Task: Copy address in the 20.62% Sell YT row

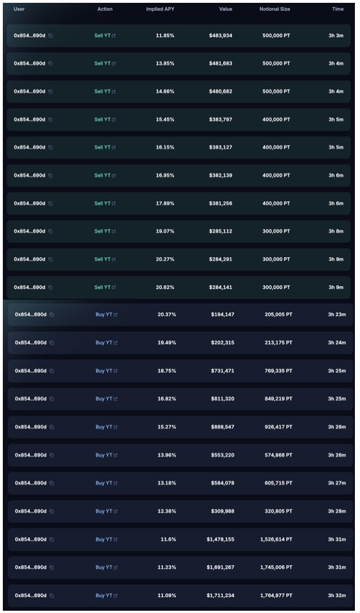Action: [50, 287]
